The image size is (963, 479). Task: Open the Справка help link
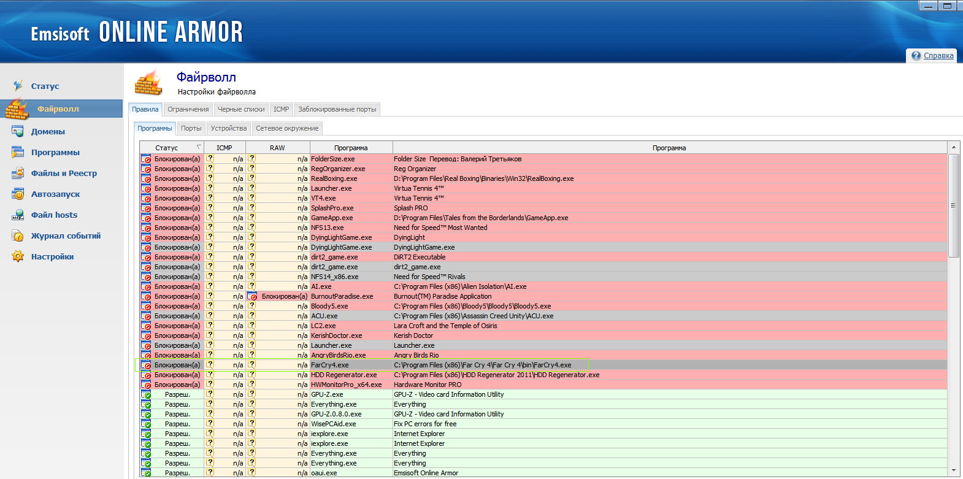pyautogui.click(x=938, y=56)
